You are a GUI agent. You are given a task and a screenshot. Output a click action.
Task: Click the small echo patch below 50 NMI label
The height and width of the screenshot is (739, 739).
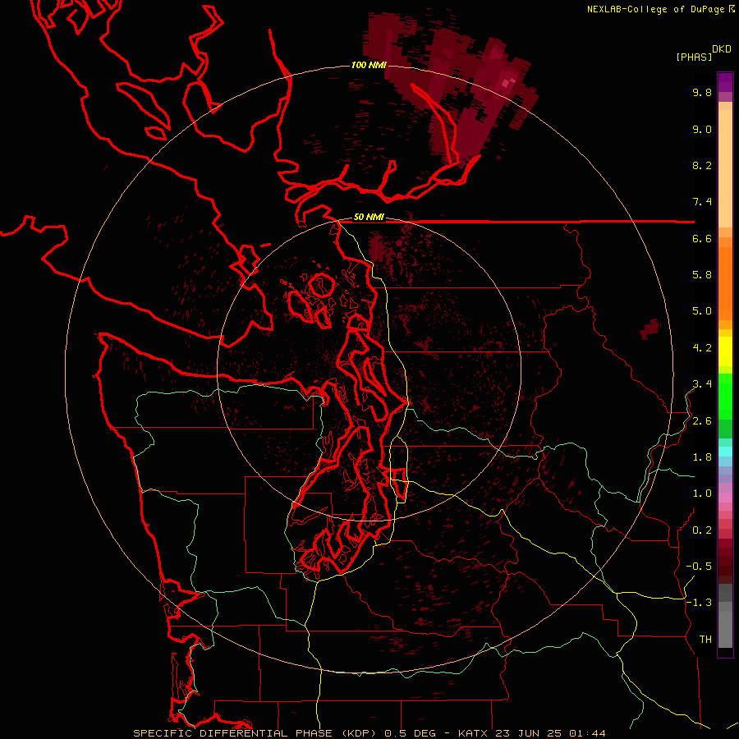(376, 246)
